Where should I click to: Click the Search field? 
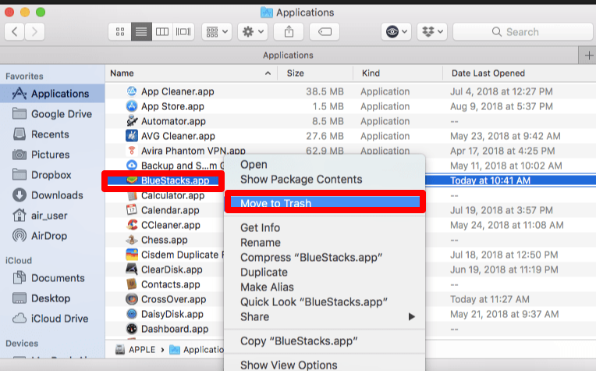[x=523, y=31]
